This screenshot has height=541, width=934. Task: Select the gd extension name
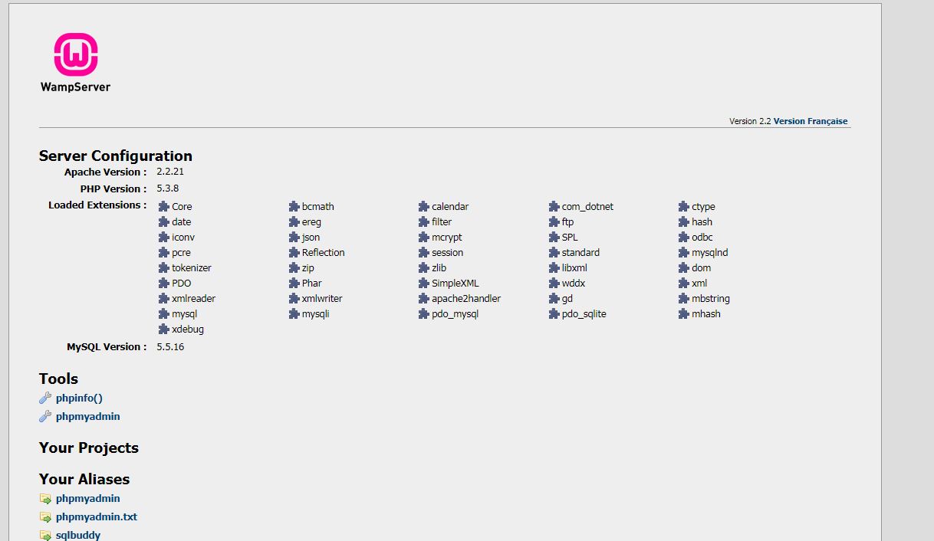(567, 299)
